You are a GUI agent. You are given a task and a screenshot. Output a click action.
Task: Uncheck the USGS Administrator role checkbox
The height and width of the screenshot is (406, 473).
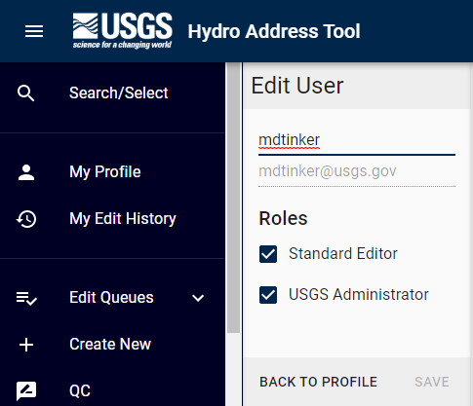point(268,295)
